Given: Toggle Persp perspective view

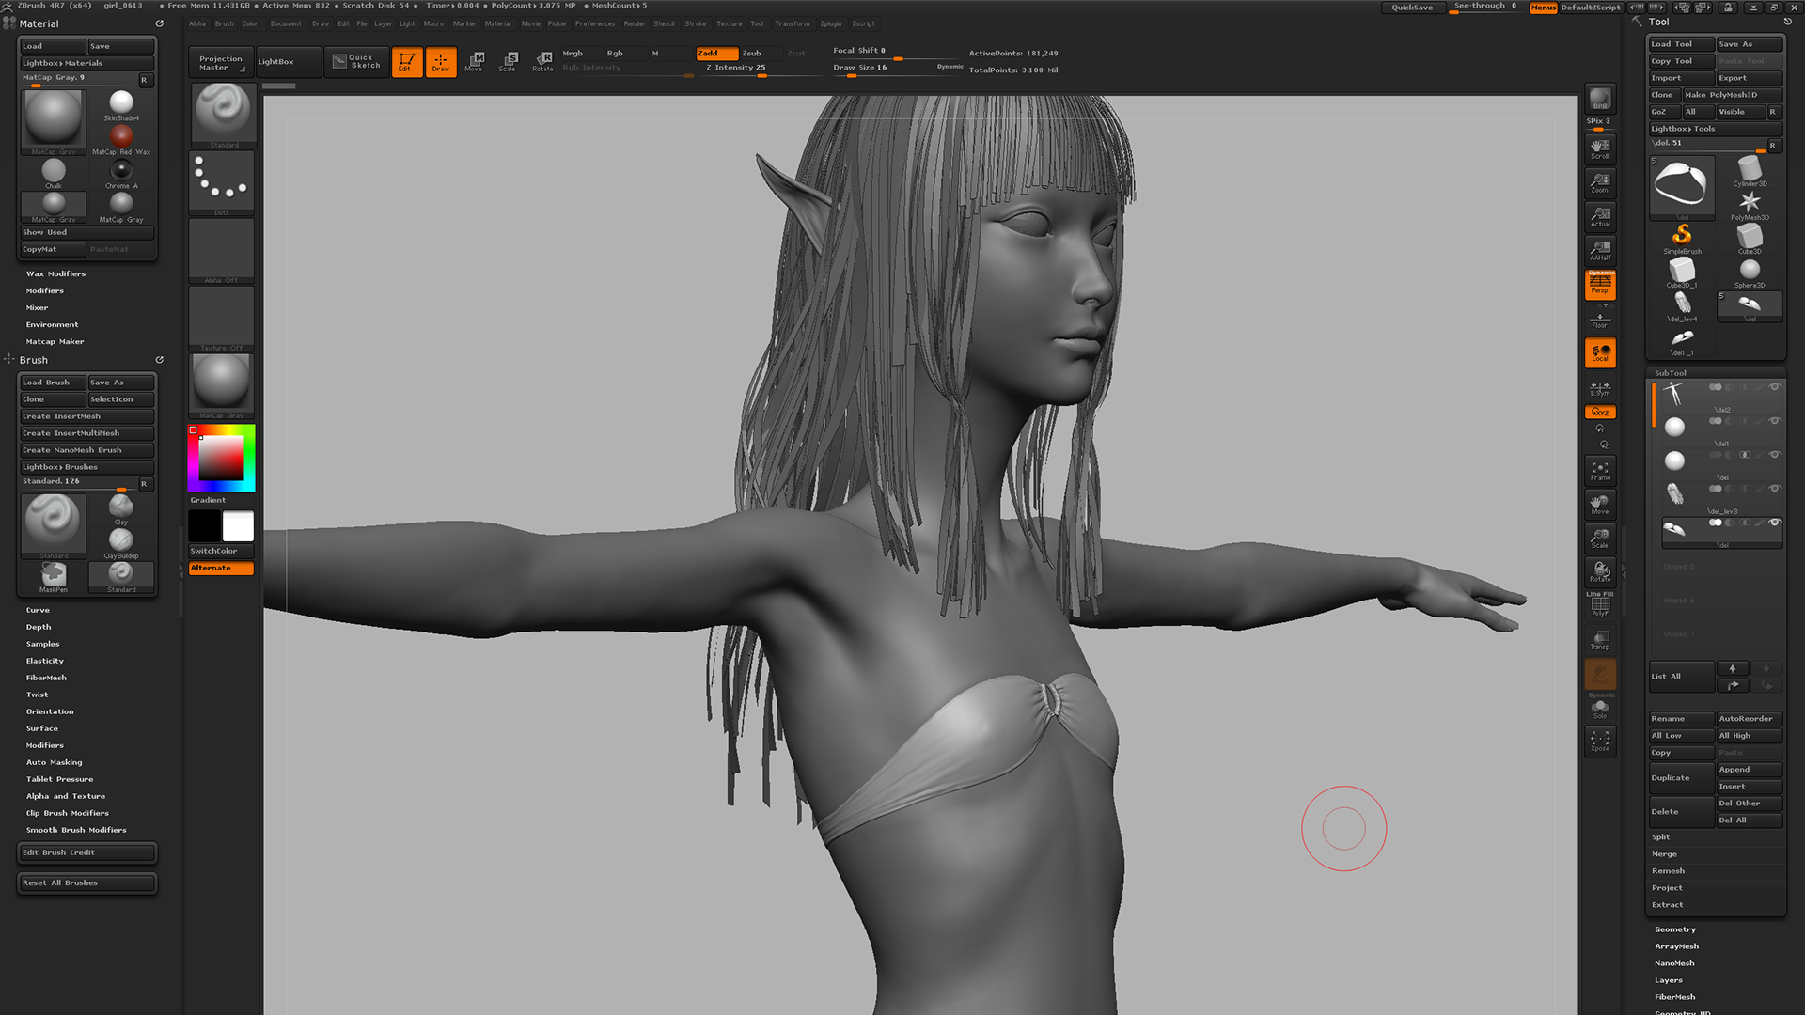Looking at the screenshot, I should click(x=1600, y=284).
